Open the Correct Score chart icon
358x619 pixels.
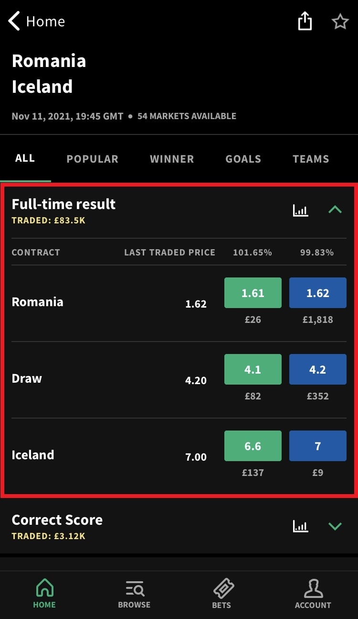(300, 526)
